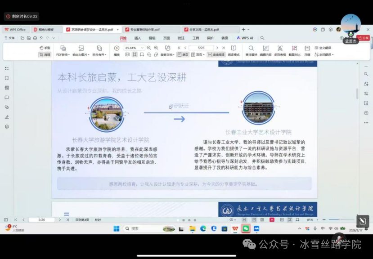Open the bookmark panel in left sidebar

7,78
